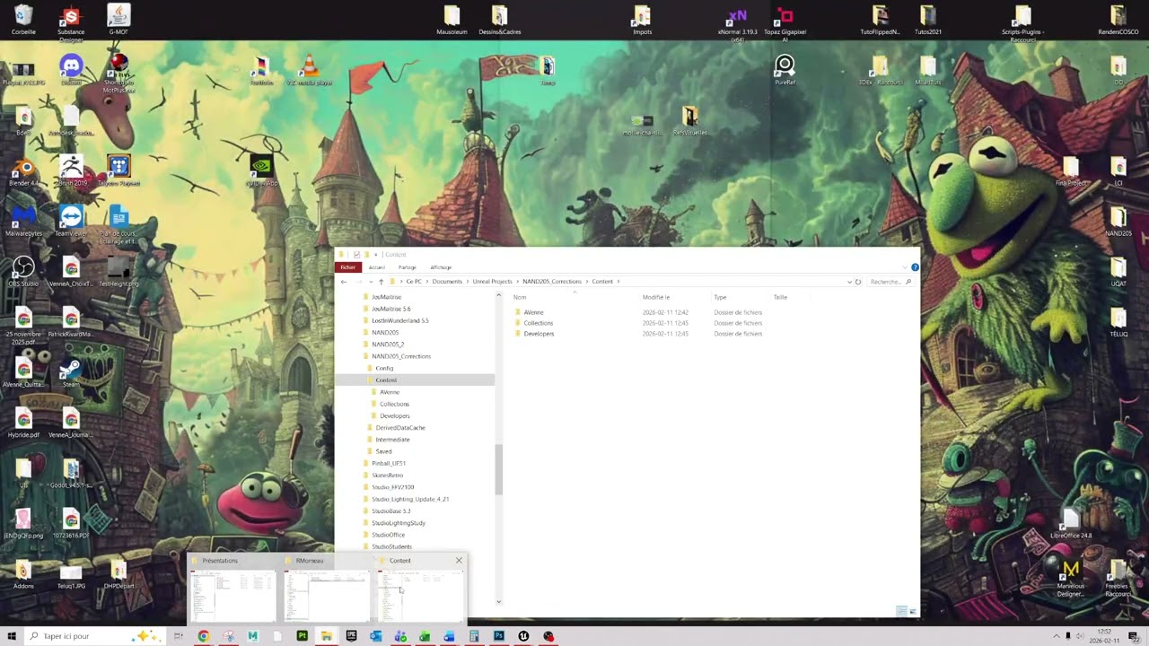The width and height of the screenshot is (1149, 646).
Task: Open VLC media player desktop shortcut
Action: pyautogui.click(x=309, y=70)
